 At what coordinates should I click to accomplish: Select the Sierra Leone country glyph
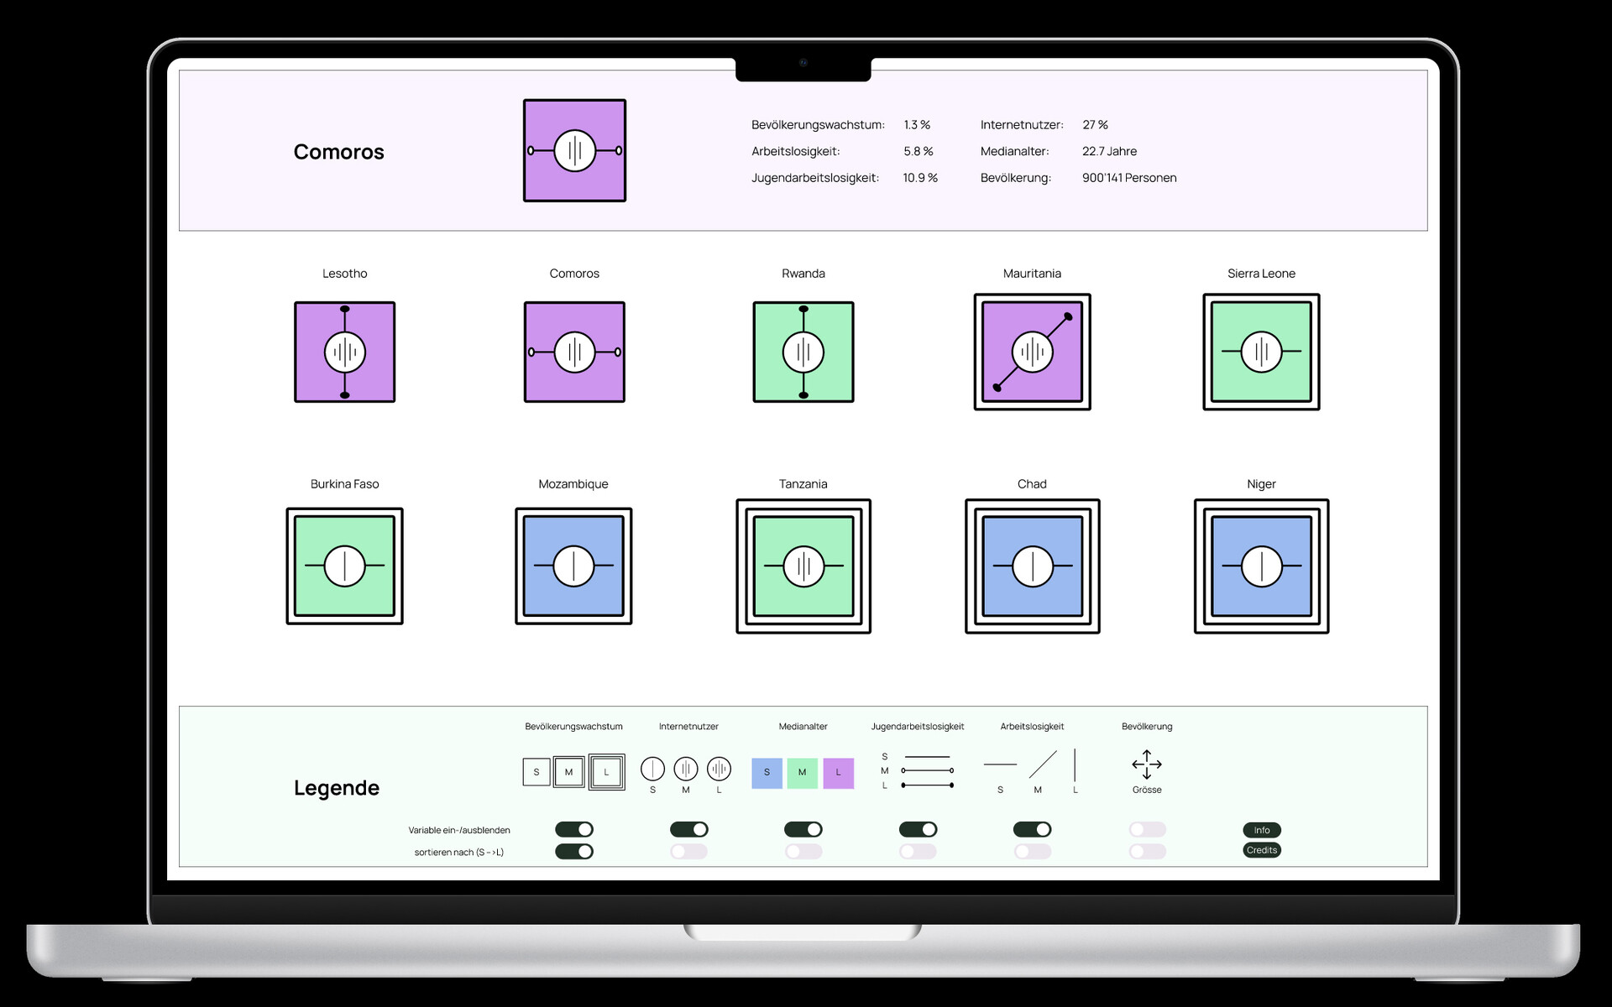click(1261, 352)
